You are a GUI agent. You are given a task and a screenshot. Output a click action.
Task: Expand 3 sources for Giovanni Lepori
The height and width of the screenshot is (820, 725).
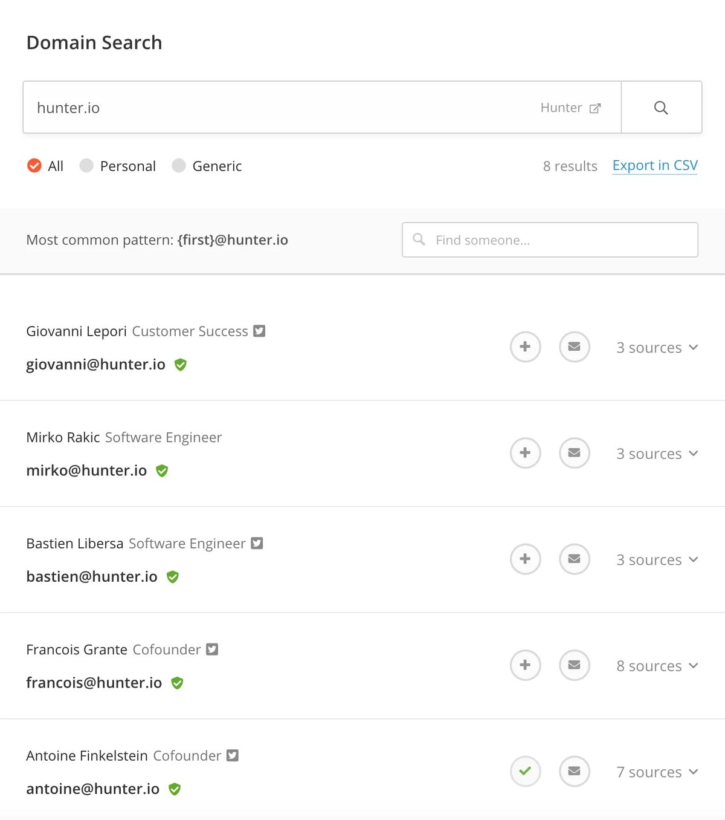click(x=657, y=348)
